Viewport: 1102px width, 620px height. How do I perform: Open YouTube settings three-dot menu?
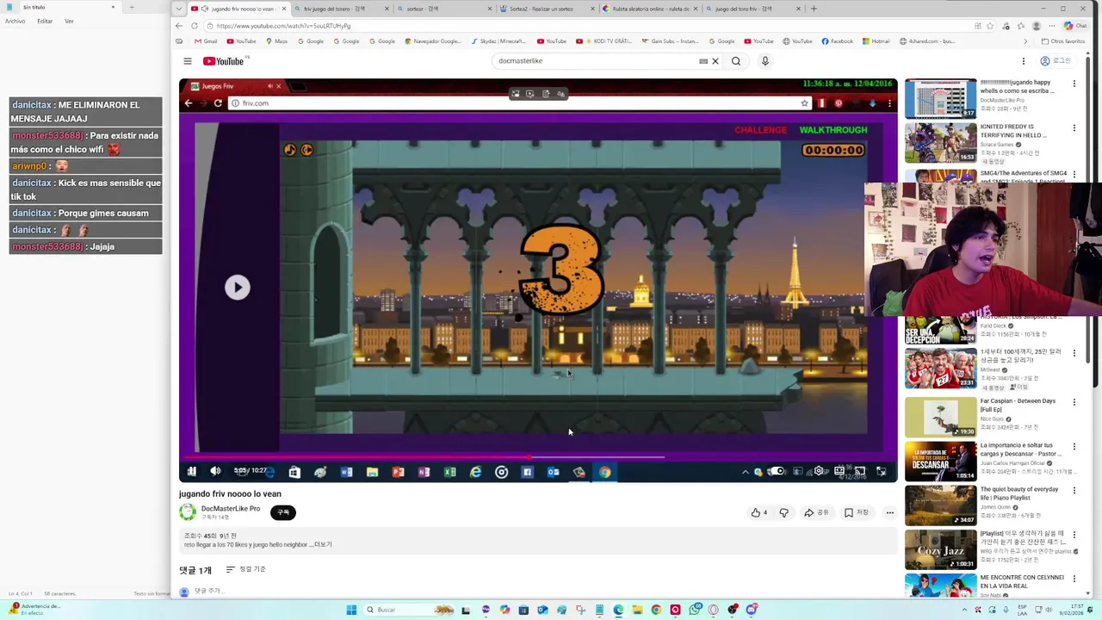(x=1023, y=61)
